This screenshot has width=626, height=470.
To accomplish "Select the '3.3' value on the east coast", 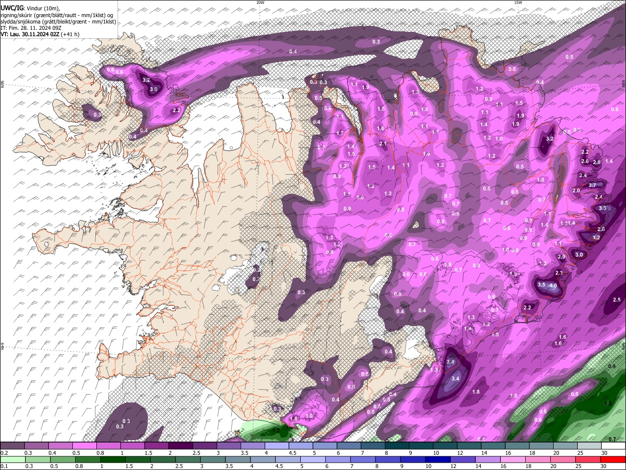I will coord(603,208).
